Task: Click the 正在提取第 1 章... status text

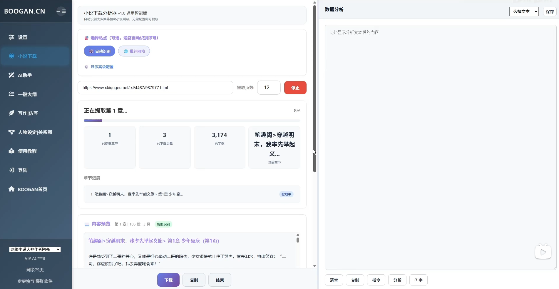Action: click(x=106, y=111)
